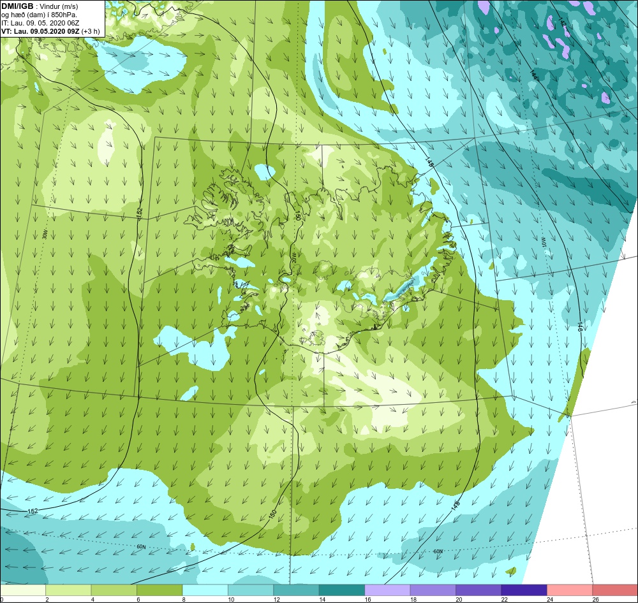Click the legend value "20"

459,599
